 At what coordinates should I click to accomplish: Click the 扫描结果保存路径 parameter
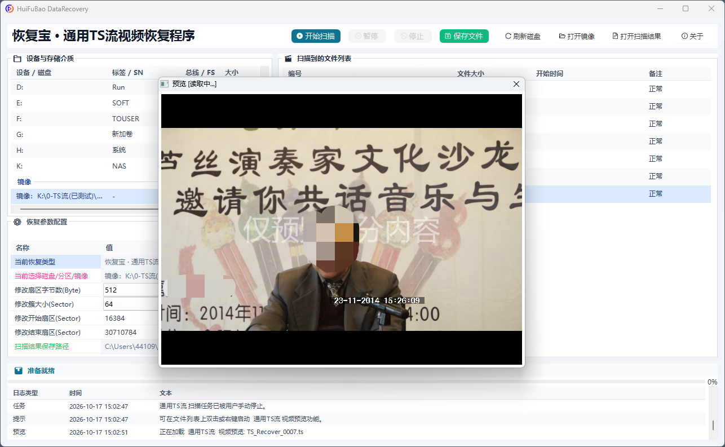click(x=42, y=347)
